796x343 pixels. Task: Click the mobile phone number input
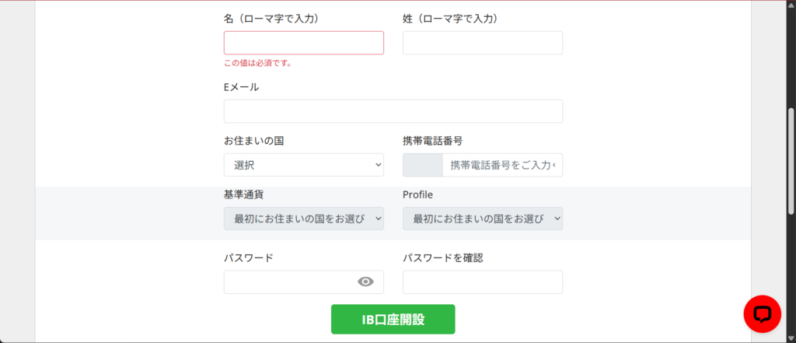502,165
